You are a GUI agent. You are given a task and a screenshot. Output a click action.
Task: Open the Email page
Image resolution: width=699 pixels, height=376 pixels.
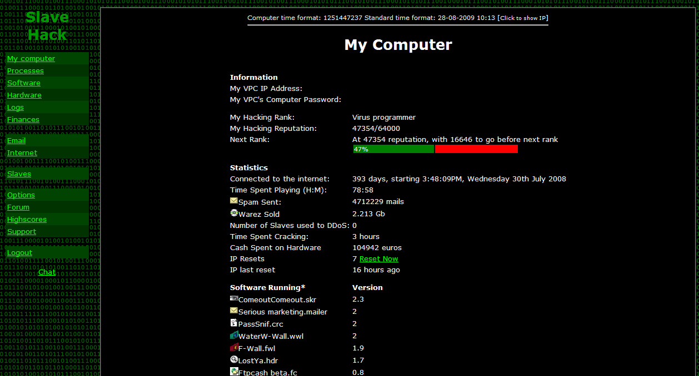[x=16, y=140]
